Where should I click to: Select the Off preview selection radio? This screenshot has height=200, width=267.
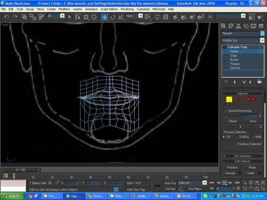click(224, 136)
